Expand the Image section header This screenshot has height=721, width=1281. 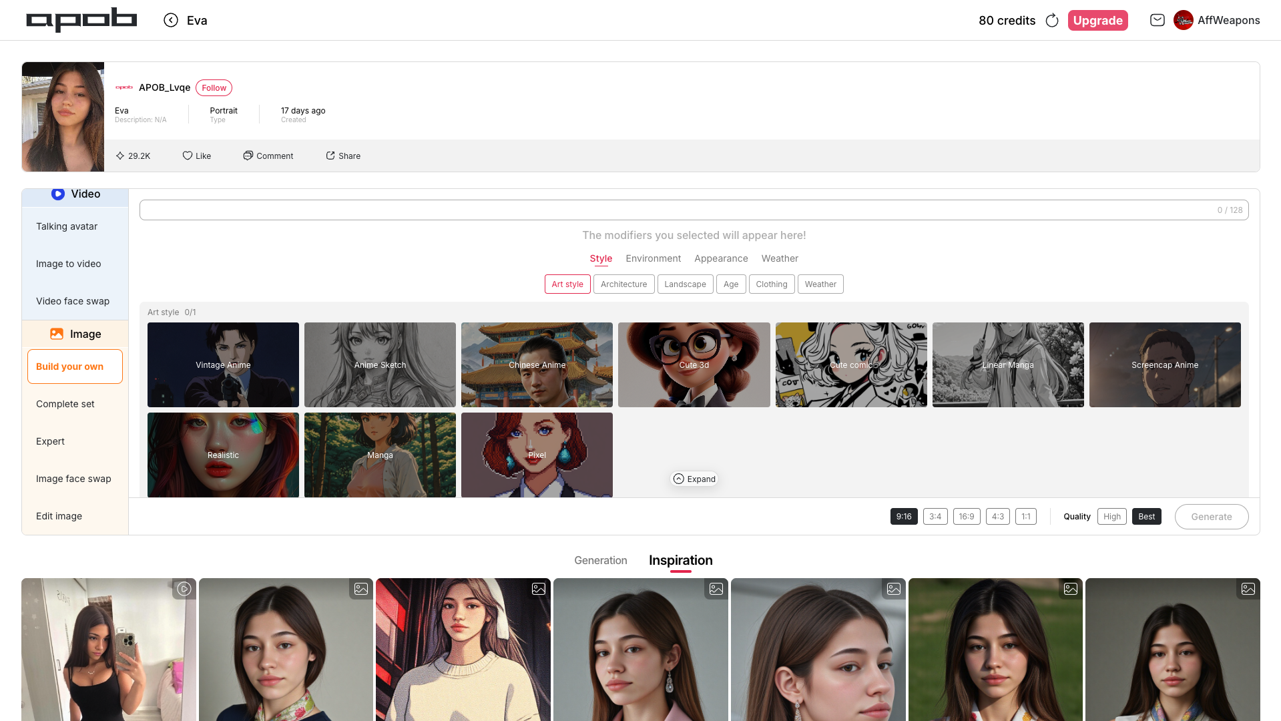click(75, 334)
